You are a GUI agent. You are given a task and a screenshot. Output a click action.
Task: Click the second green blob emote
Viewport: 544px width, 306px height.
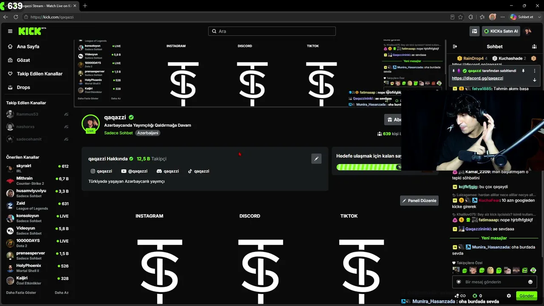(x=482, y=270)
